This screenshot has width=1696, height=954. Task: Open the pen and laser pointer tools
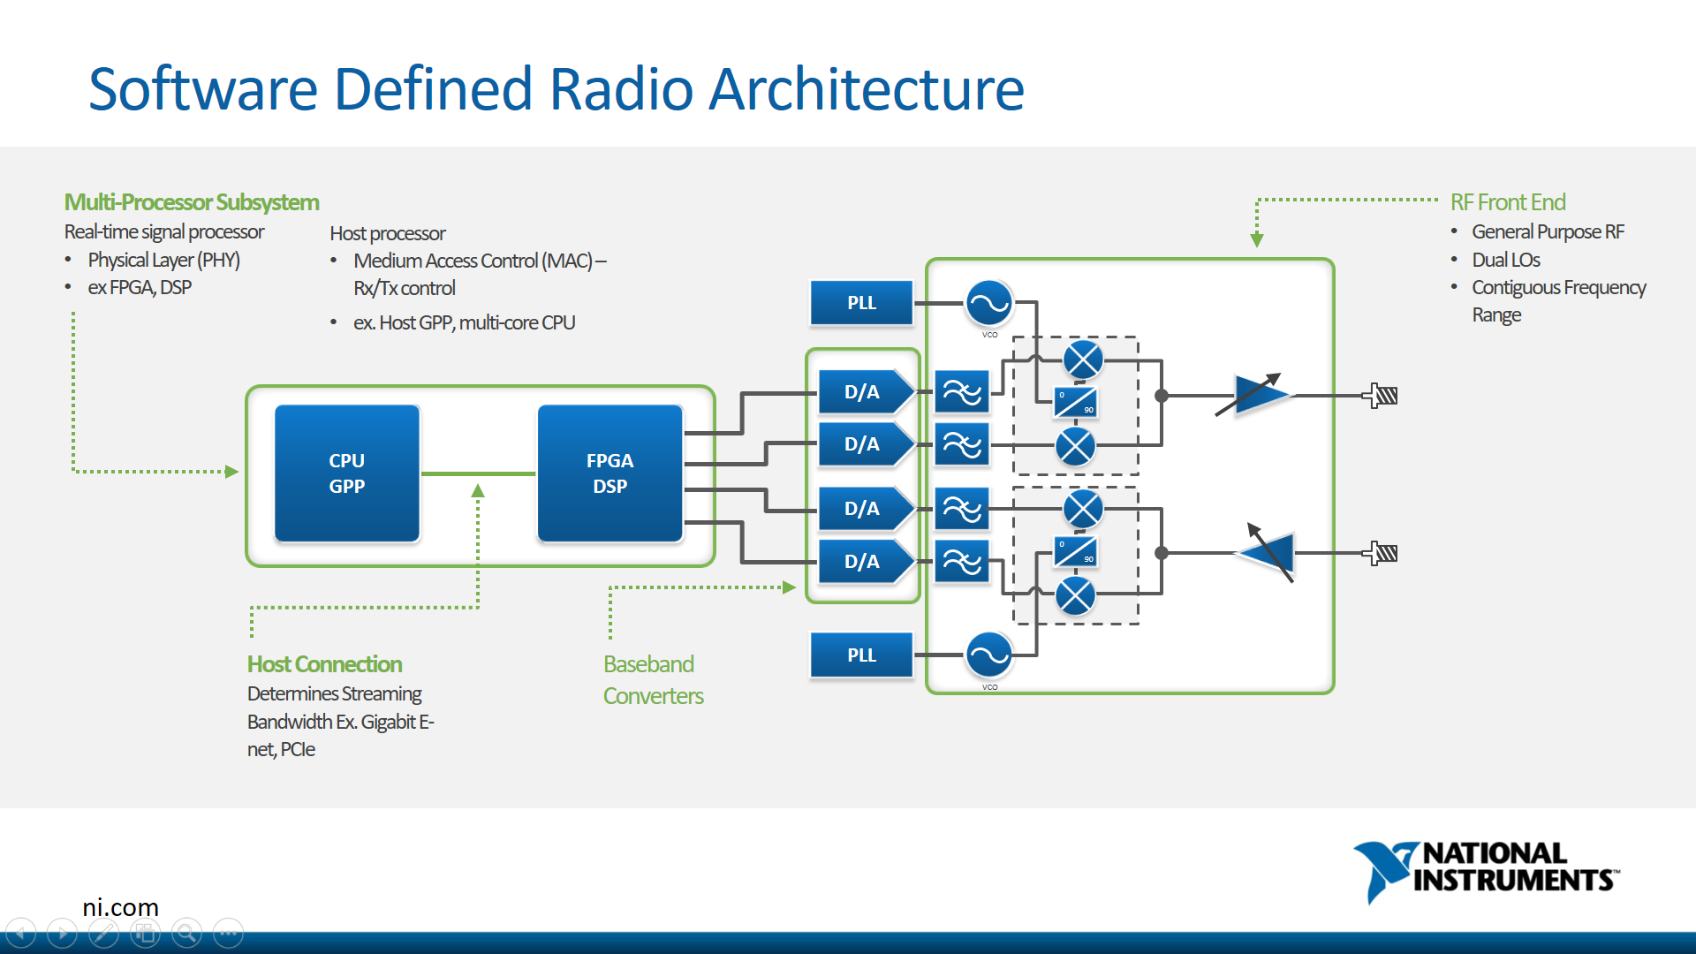pos(103,933)
